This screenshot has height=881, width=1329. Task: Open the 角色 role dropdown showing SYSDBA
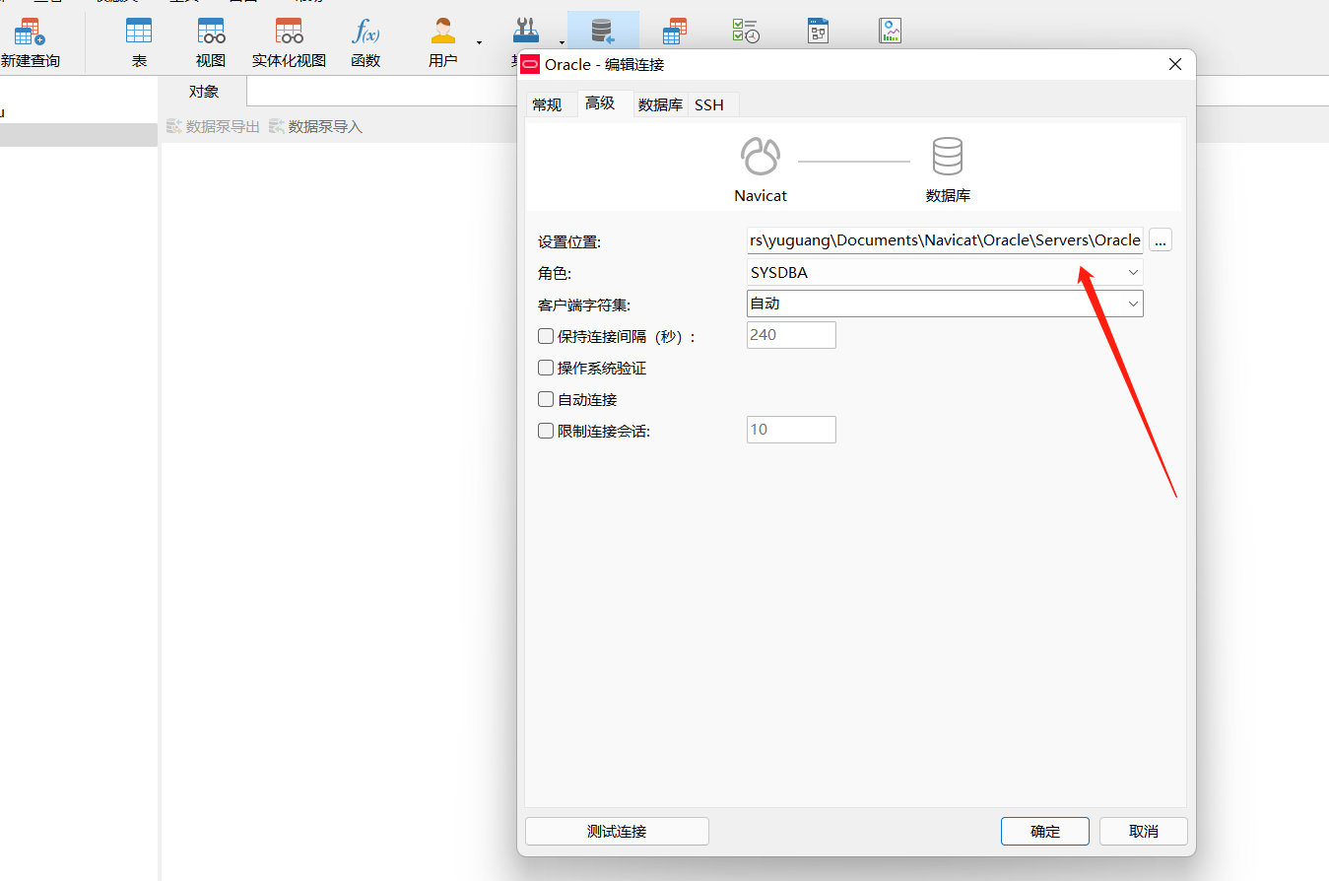(x=1133, y=272)
